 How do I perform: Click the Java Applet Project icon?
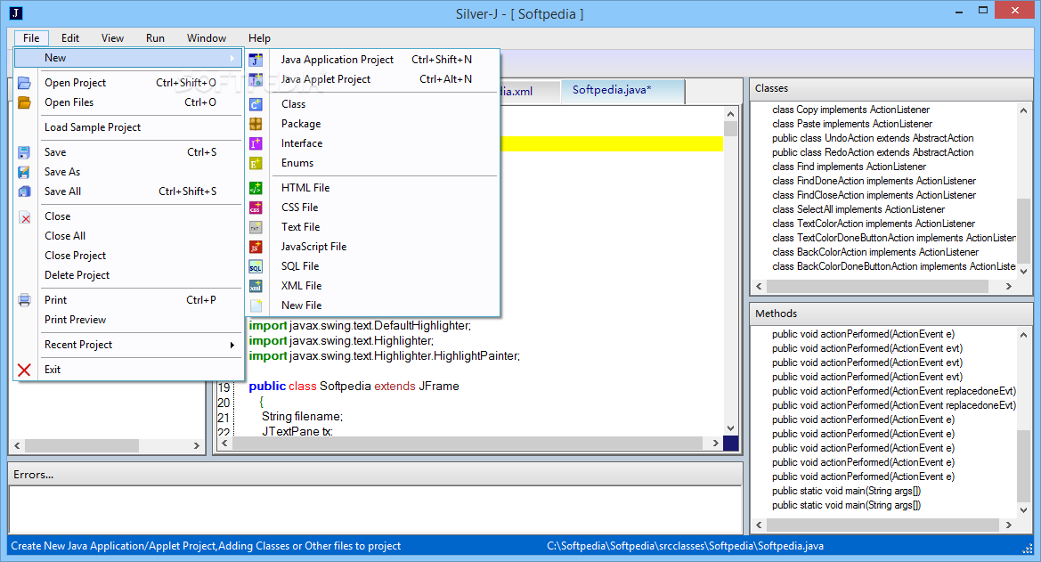[x=256, y=80]
